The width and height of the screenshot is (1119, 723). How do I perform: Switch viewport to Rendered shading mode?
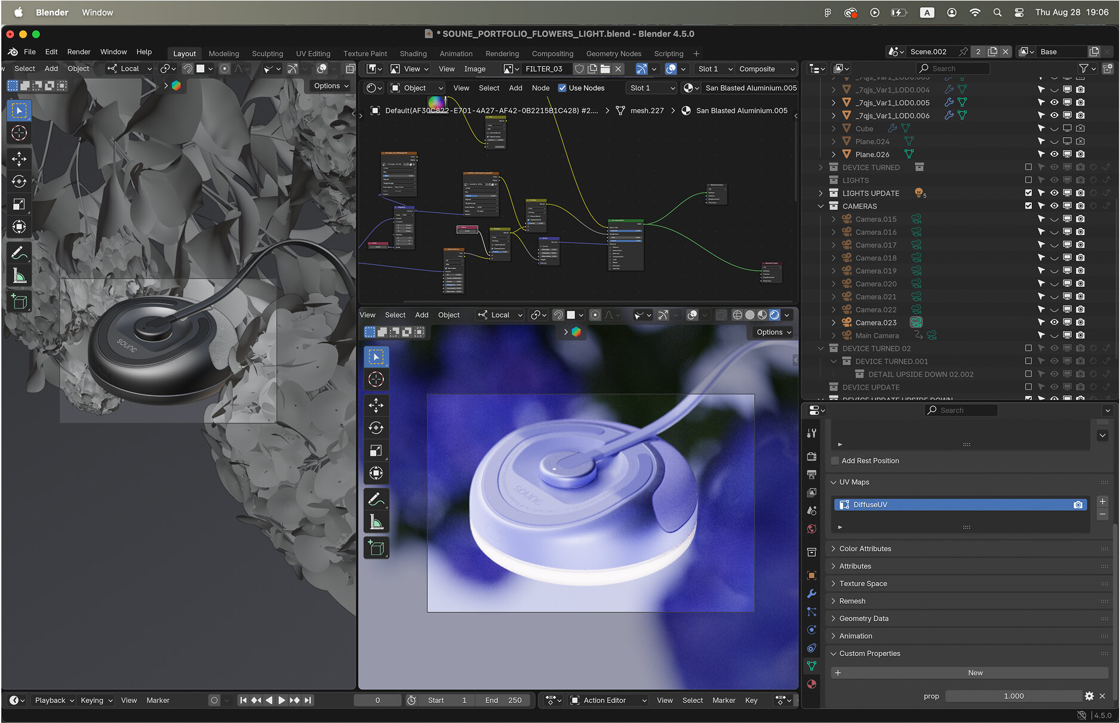[774, 314]
